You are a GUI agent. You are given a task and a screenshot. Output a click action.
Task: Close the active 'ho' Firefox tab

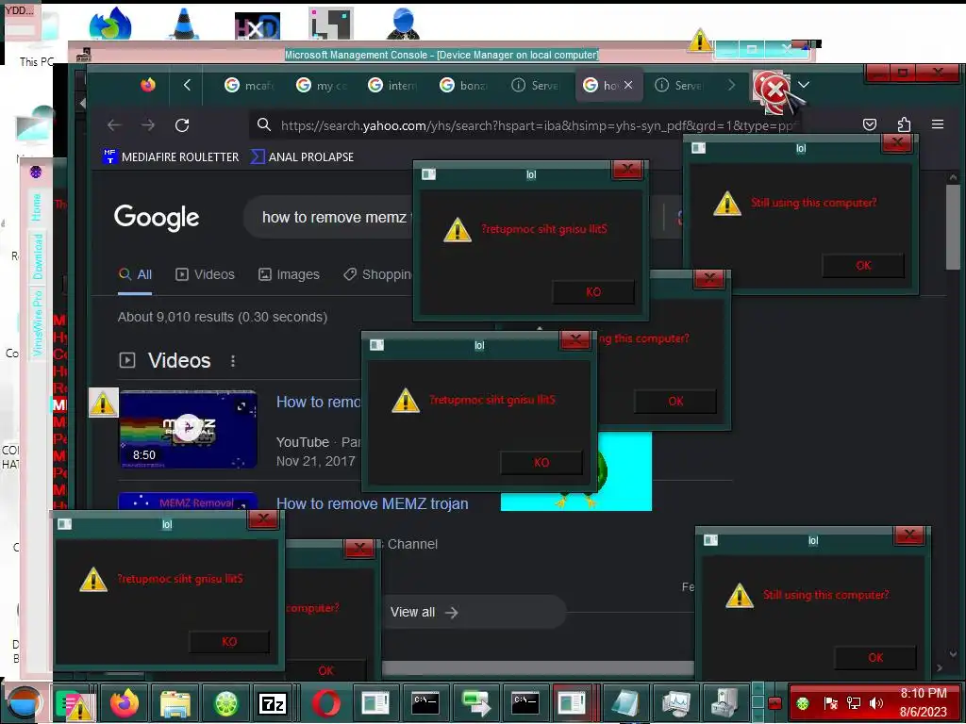point(627,85)
